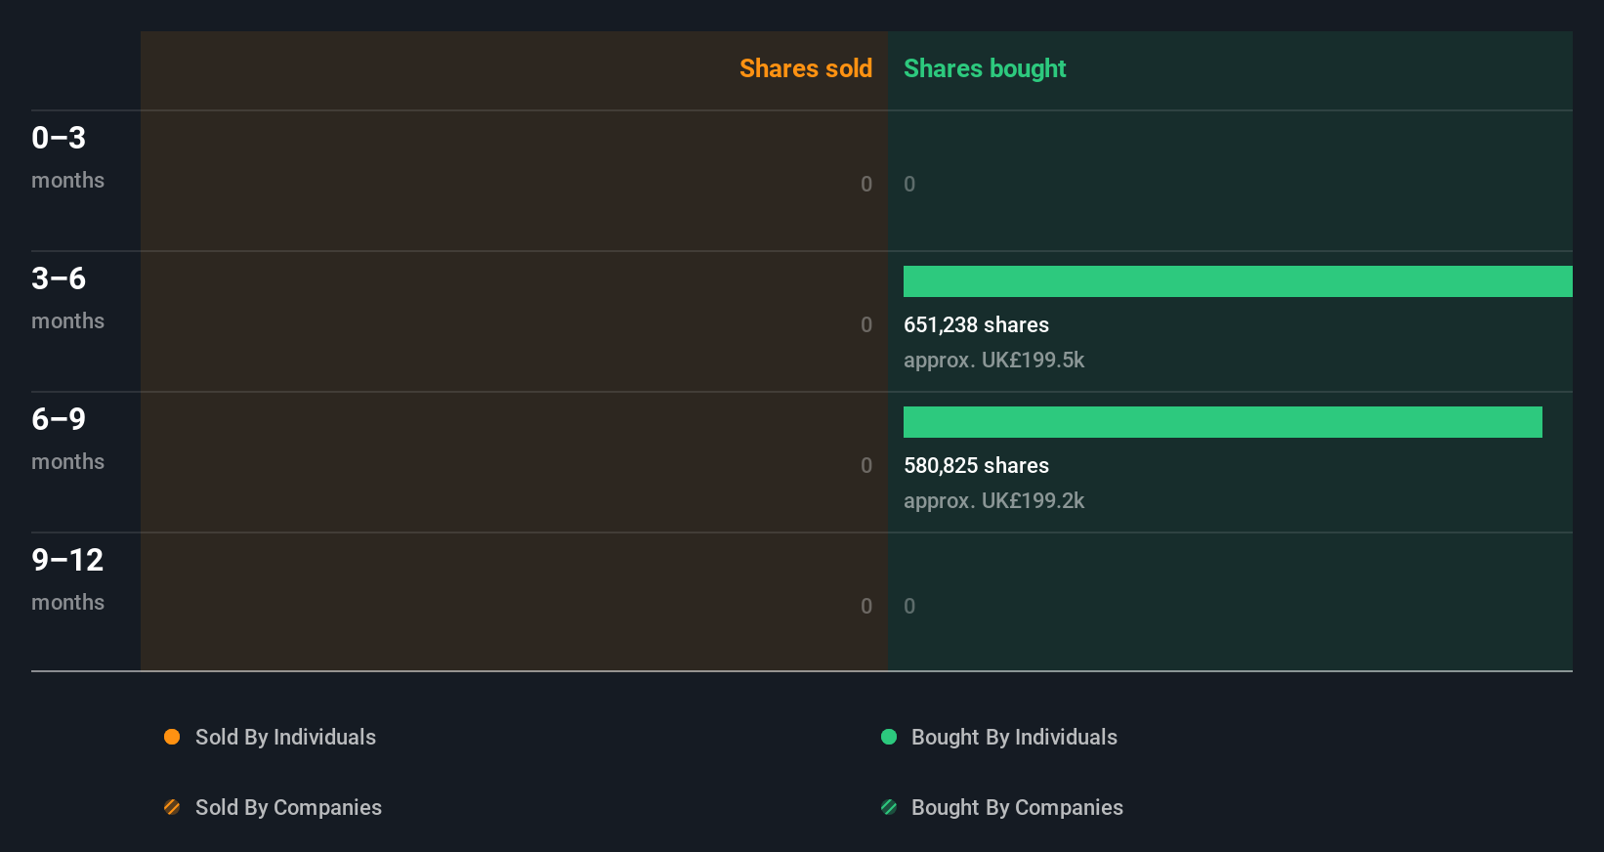Click the 3–6 months row label

[x=68, y=298]
